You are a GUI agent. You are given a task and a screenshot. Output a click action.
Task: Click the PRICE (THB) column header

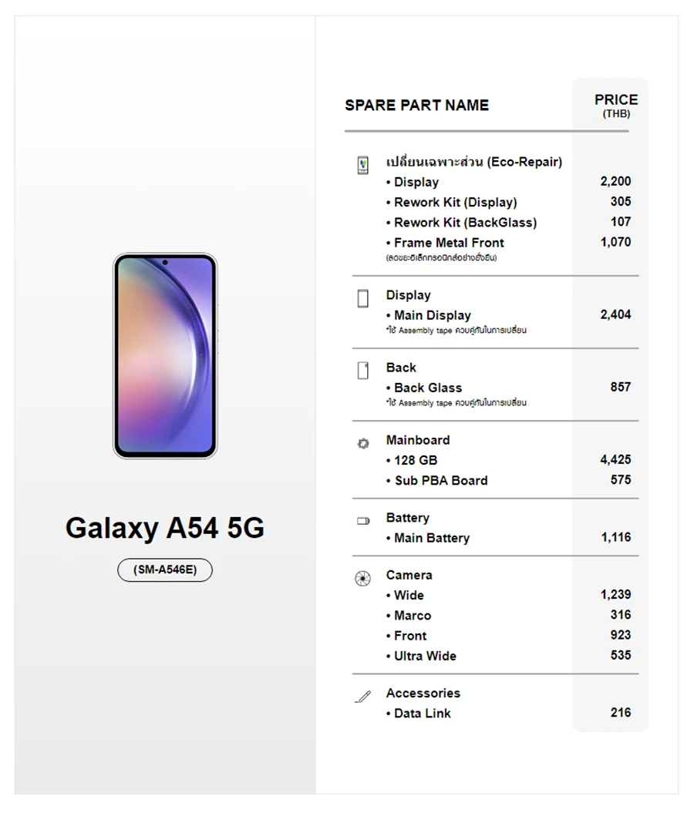click(x=616, y=106)
